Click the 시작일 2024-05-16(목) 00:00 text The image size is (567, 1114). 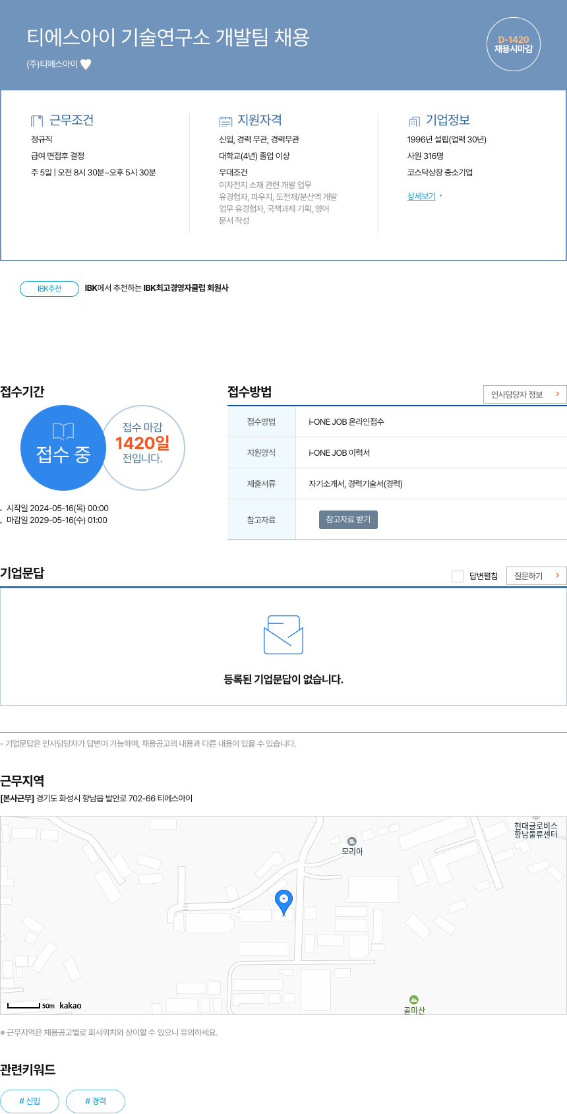tap(57, 509)
